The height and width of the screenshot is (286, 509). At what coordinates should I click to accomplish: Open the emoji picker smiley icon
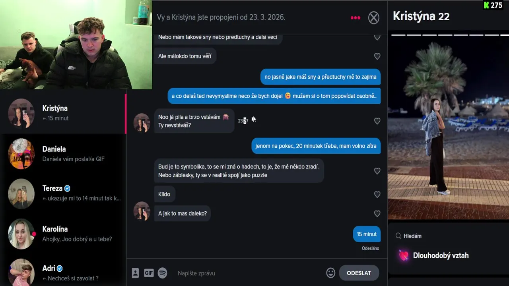[330, 273]
